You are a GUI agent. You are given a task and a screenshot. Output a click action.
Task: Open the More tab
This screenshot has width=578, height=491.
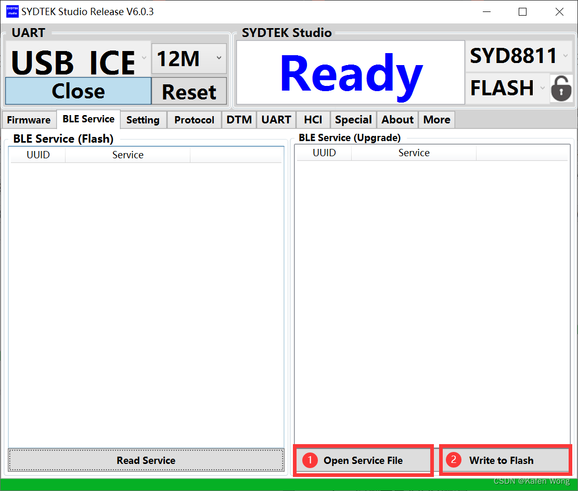click(436, 120)
